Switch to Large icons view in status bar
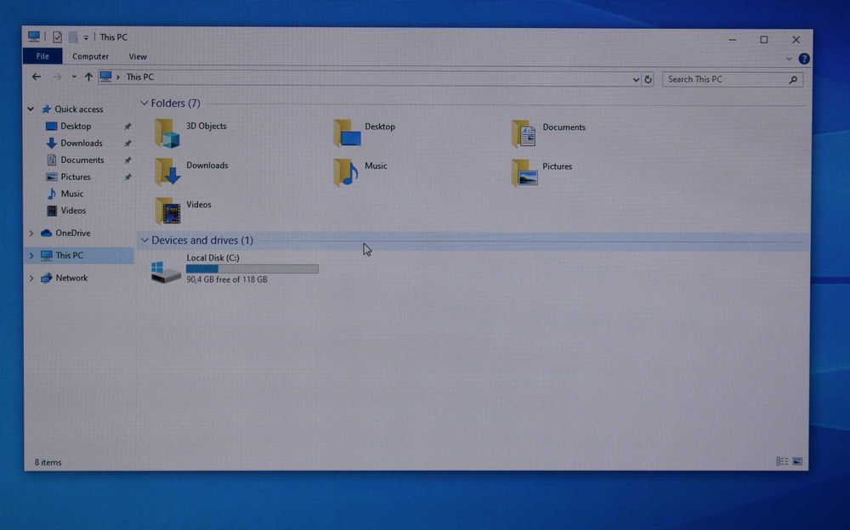The image size is (850, 530). [x=797, y=461]
